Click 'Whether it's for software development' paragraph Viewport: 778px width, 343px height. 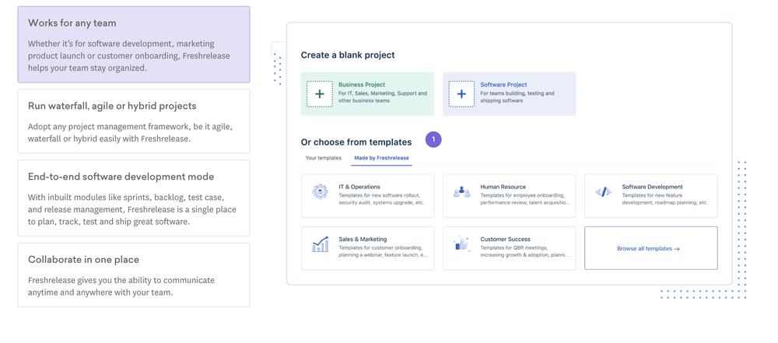[129, 56]
